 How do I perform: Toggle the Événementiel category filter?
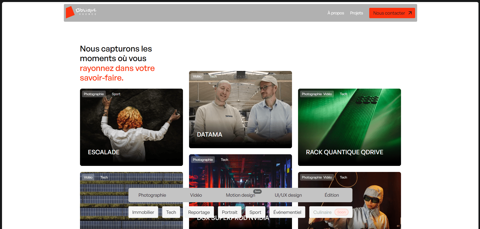point(287,212)
